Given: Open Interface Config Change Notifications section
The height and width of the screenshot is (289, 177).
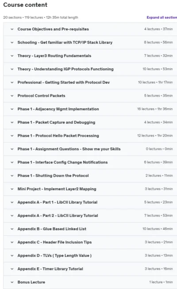Looking at the screenshot, I should click(90, 162).
